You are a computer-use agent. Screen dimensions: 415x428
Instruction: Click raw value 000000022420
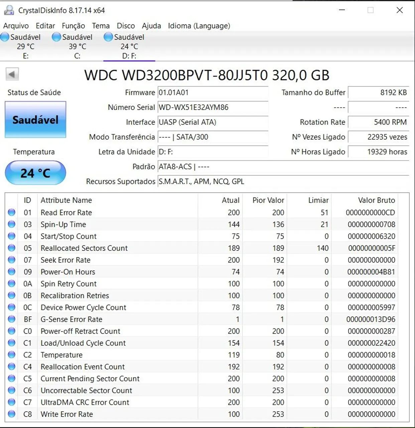point(372,343)
